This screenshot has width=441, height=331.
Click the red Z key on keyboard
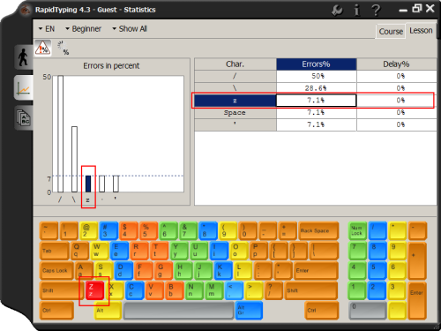point(94,290)
